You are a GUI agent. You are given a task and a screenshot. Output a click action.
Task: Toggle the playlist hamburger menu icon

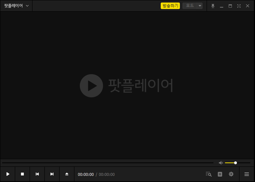click(x=247, y=174)
